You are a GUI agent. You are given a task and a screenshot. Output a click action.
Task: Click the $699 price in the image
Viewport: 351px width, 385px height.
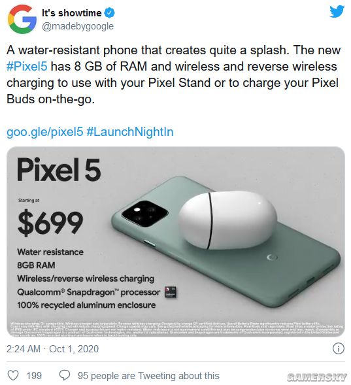pyautogui.click(x=50, y=223)
